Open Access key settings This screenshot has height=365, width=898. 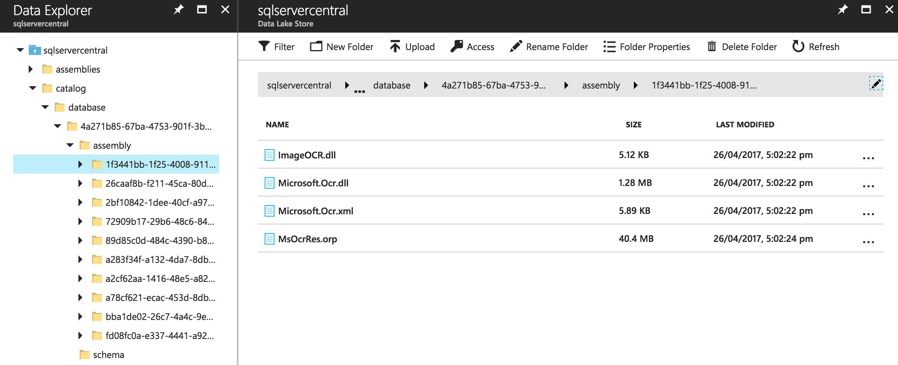coord(457,46)
